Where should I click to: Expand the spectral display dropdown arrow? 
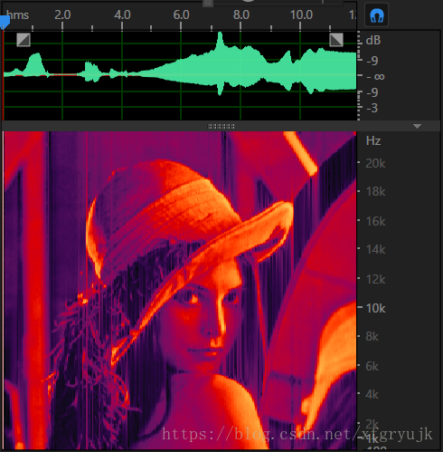click(x=417, y=126)
